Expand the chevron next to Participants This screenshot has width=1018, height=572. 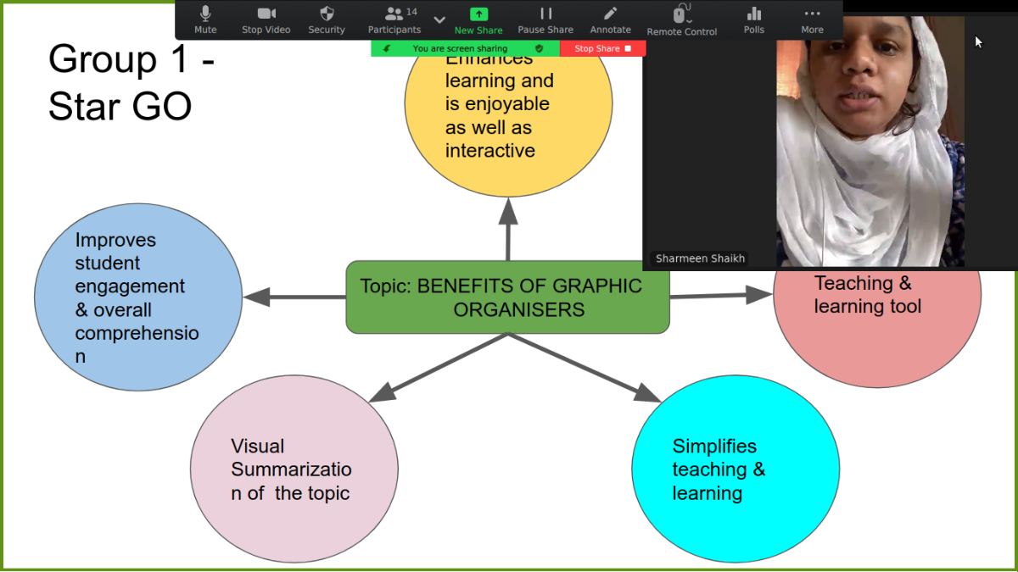coord(439,19)
